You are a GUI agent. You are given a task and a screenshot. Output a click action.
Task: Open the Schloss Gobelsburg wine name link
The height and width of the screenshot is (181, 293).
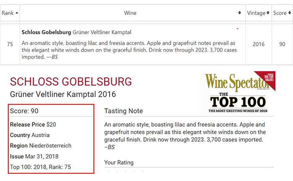(46, 32)
